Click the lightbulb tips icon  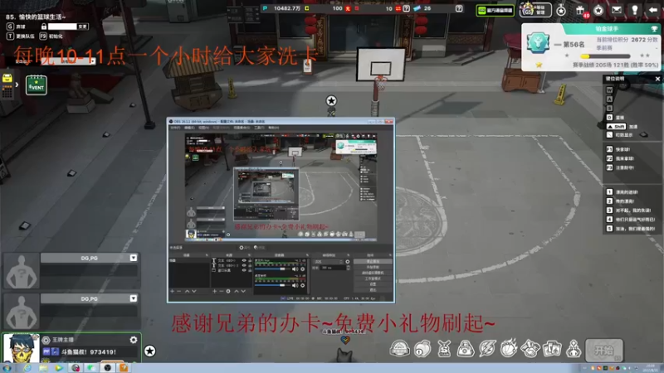coord(635,10)
